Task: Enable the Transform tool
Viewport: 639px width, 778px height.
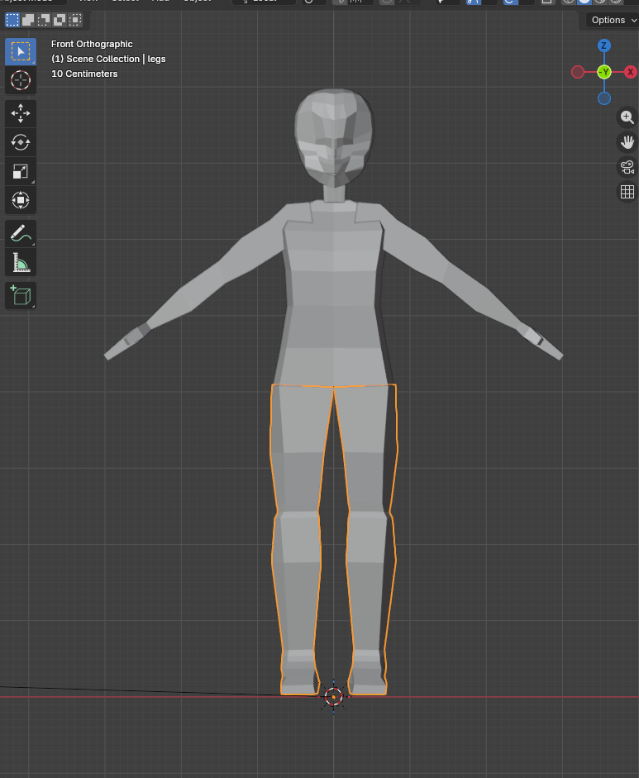Action: [x=21, y=200]
